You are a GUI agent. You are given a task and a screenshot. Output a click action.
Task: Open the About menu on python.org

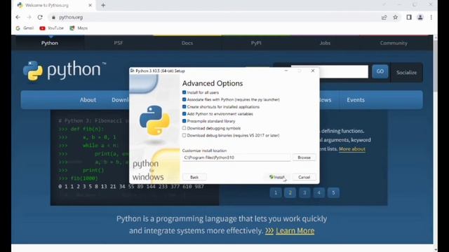tap(88, 100)
